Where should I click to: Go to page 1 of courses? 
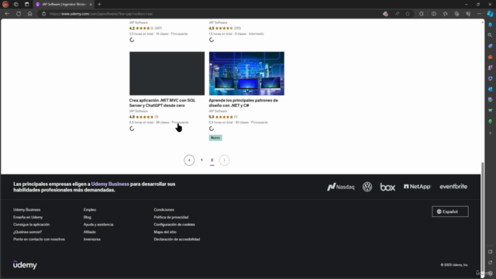201,160
